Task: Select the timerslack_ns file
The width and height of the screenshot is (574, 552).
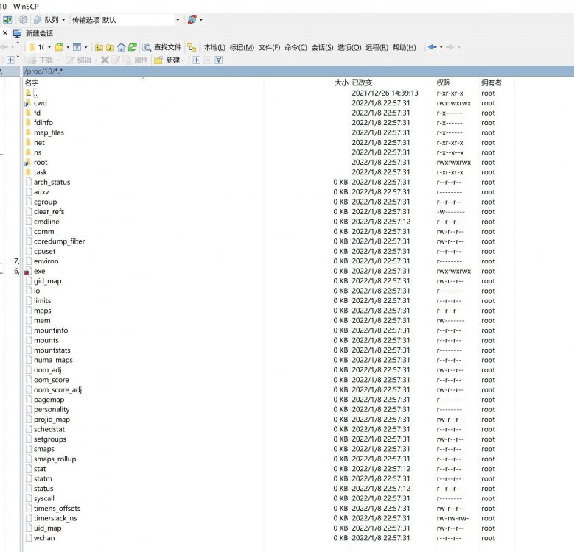Action: click(55, 518)
